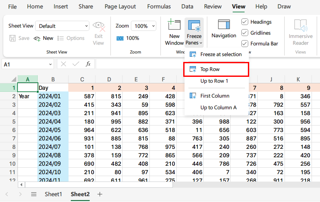Click the 100% zoom icon
The height and width of the screenshot is (202, 320).
click(120, 38)
